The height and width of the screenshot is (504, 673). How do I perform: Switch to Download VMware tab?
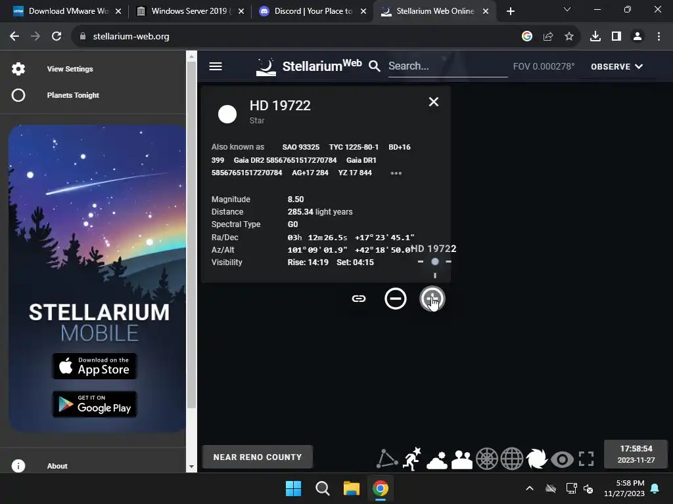[x=68, y=11]
